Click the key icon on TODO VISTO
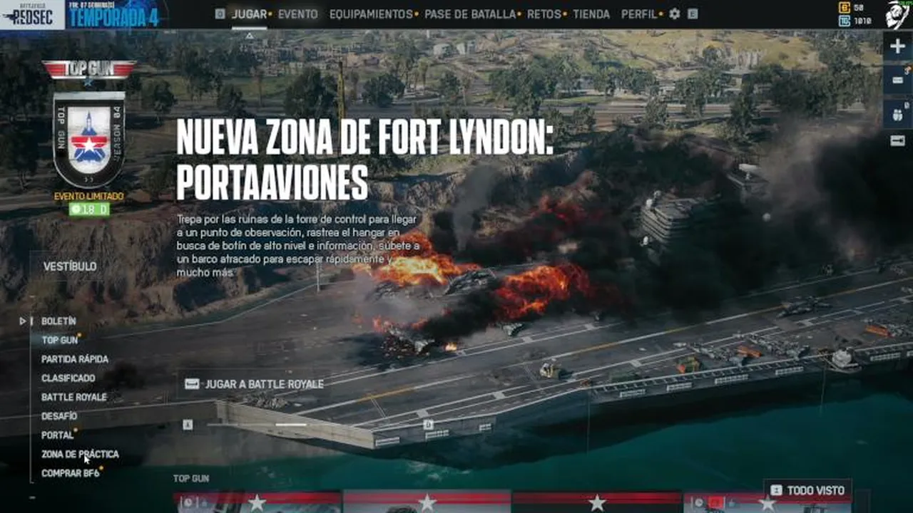 point(776,490)
